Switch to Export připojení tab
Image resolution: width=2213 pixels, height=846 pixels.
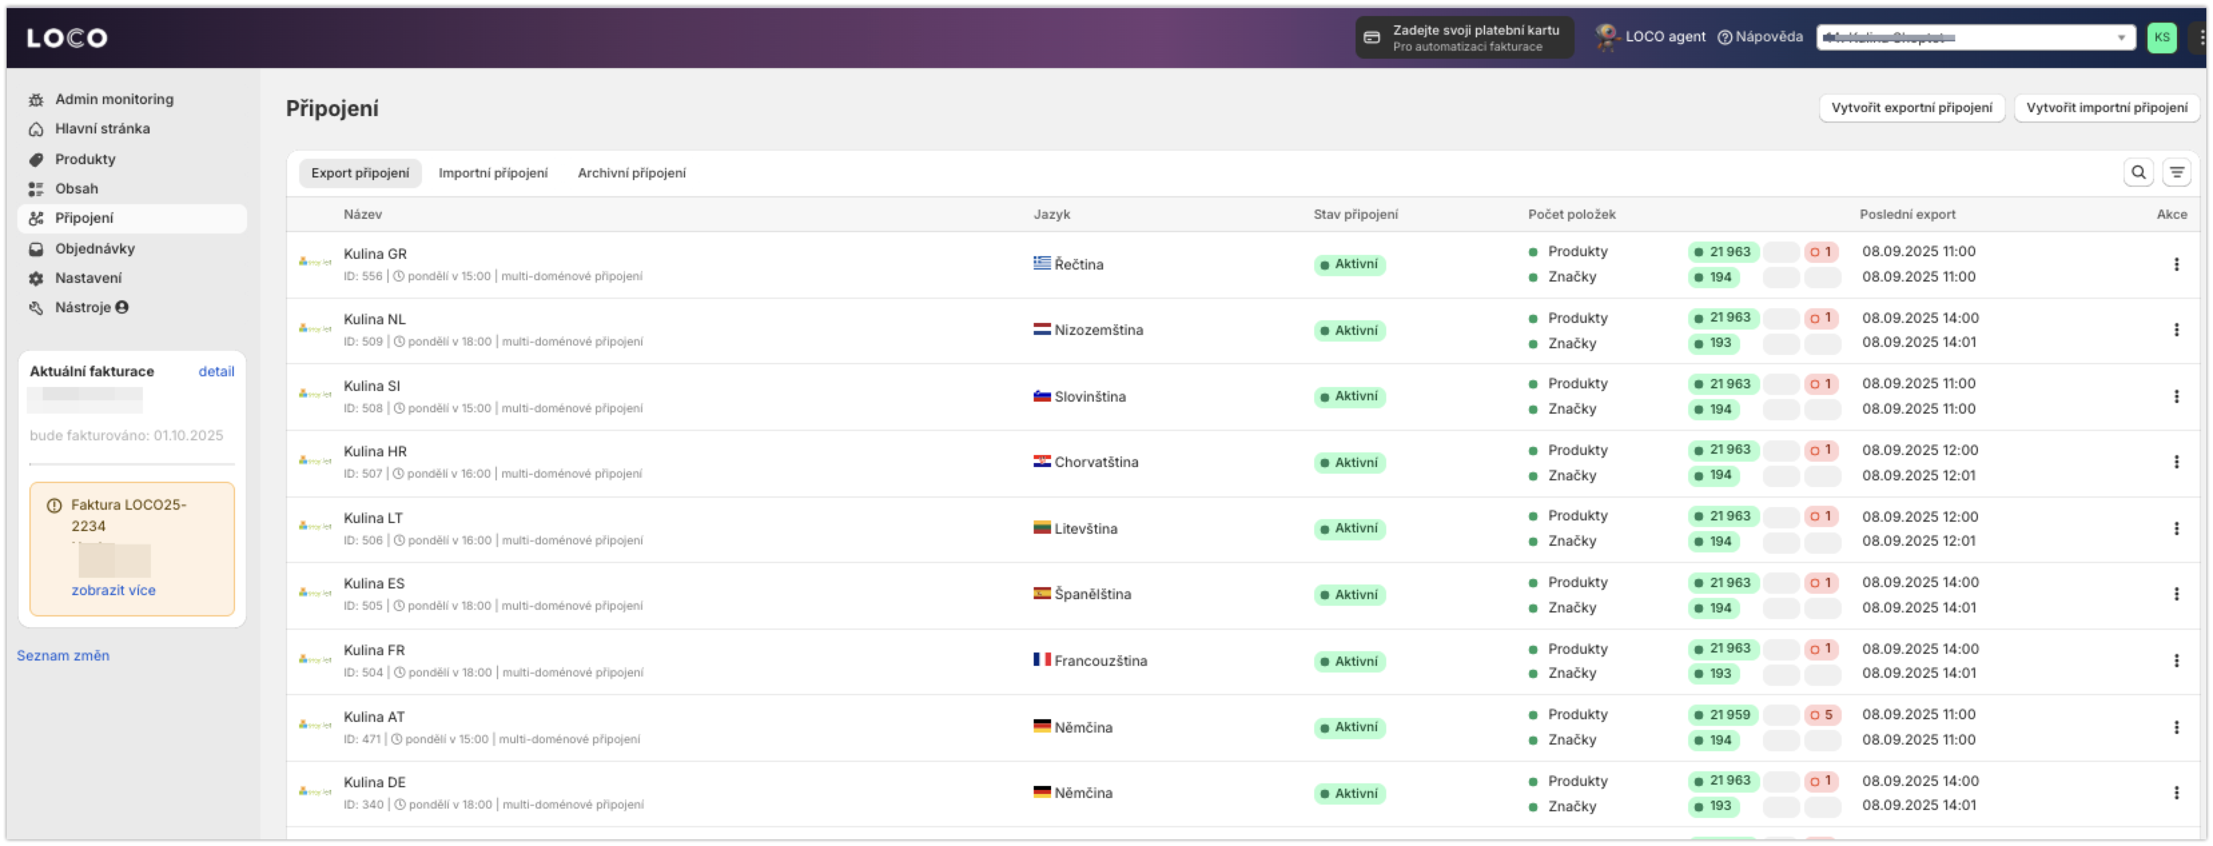coord(360,173)
